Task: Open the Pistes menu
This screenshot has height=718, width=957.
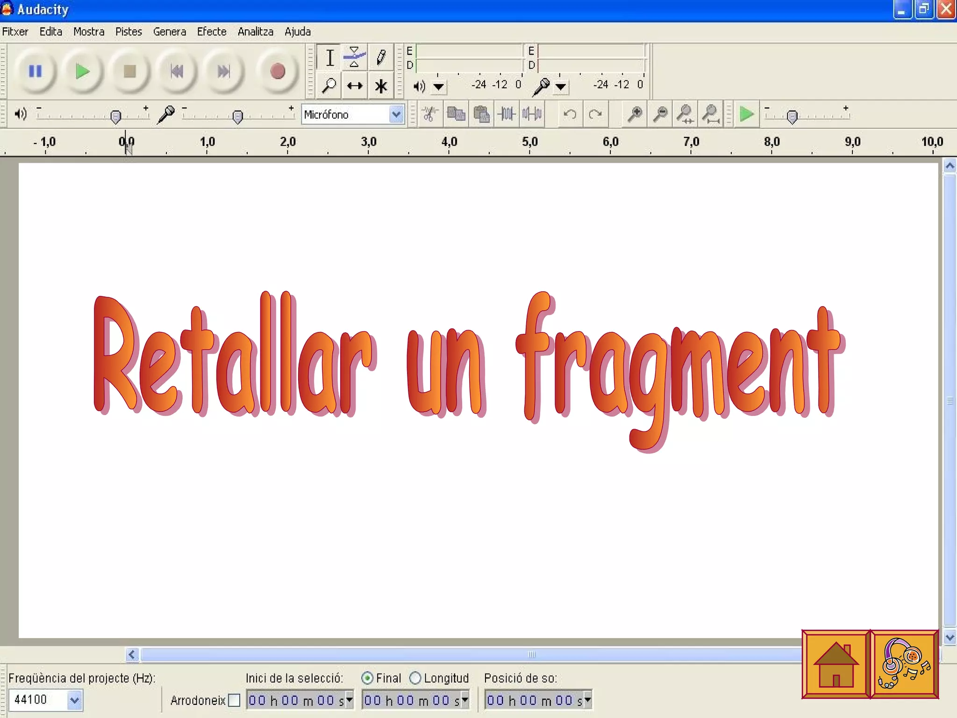Action: click(x=129, y=32)
